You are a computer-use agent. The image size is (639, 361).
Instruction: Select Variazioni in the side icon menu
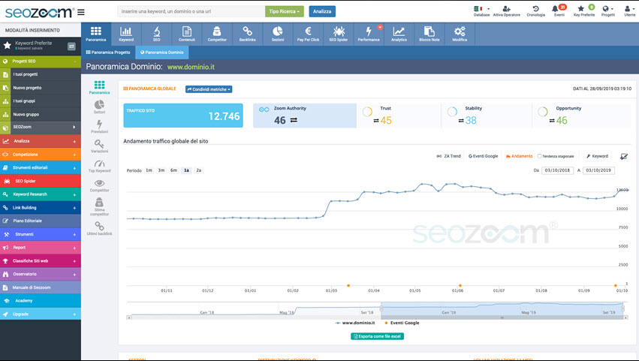(x=99, y=146)
